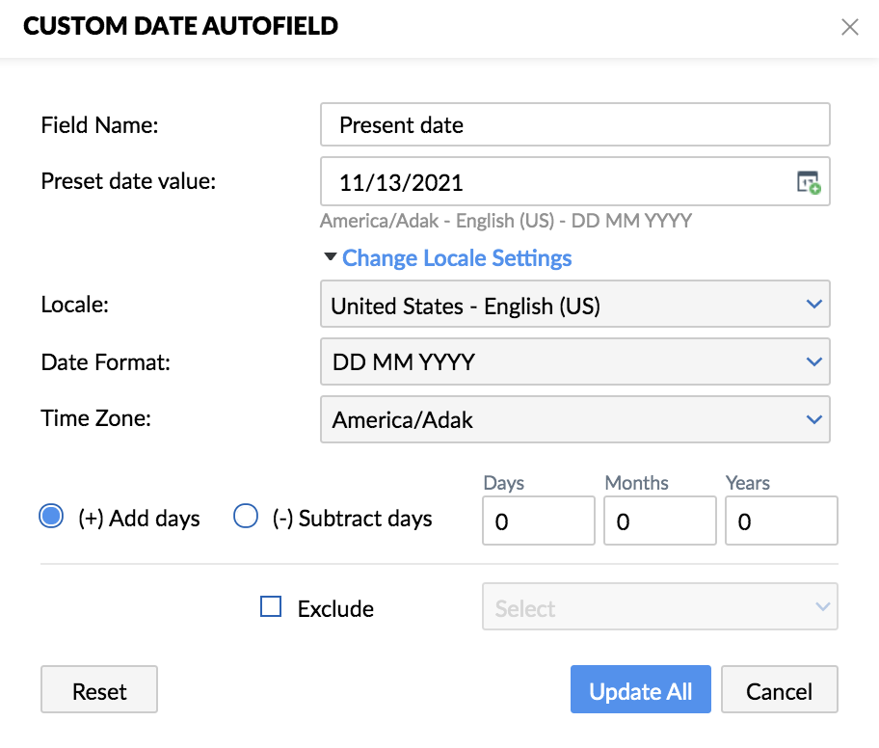Select the (-) Subtract days option
Viewport: 879px width, 748px height.
click(246, 518)
